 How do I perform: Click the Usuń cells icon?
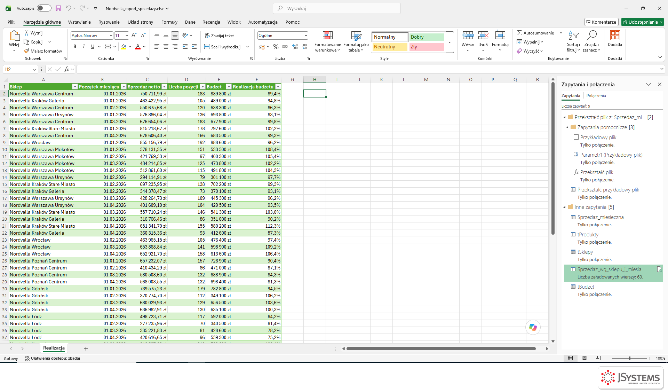(x=483, y=35)
